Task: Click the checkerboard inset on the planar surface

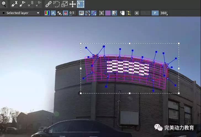Action: click(128, 68)
